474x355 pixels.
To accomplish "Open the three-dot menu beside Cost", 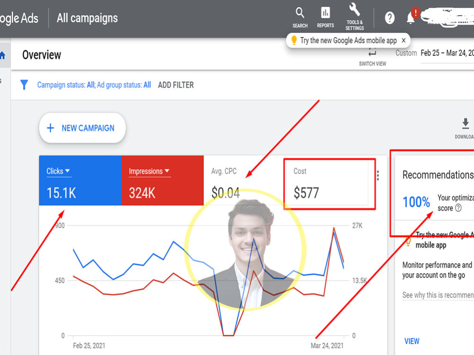I will [x=378, y=176].
